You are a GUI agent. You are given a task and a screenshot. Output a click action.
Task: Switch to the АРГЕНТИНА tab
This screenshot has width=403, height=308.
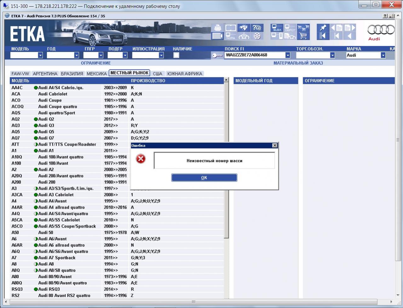pos(45,74)
